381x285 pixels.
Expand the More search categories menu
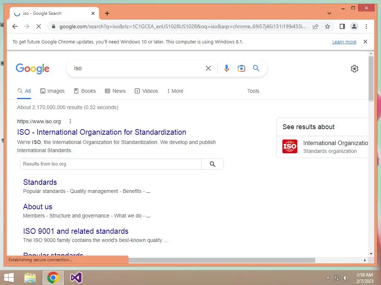point(175,91)
